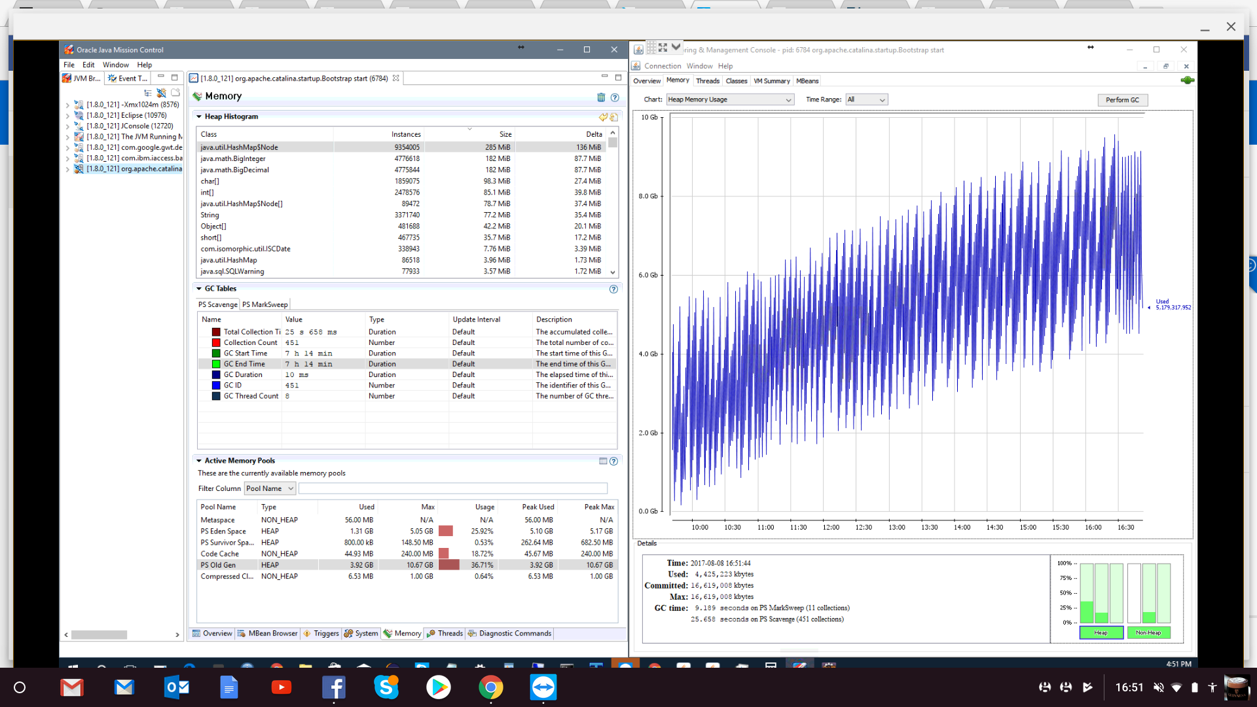
Task: Click Total Collection Time dark red swatch
Action: click(x=216, y=332)
